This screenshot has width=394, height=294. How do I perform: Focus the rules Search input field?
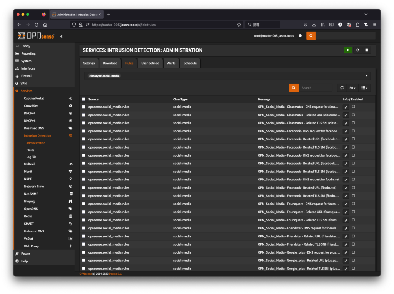316,88
